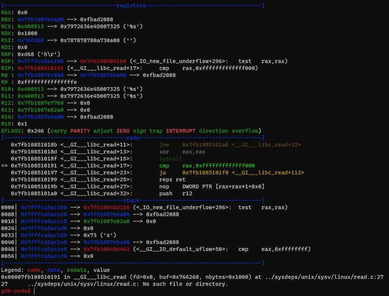Select the 'registers' section header text
The height and width of the screenshot is (296, 389).
131,5
